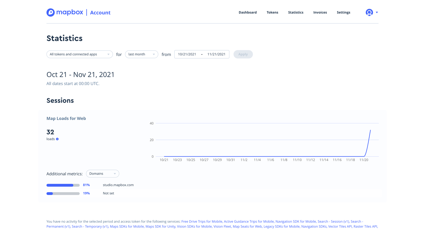Click the 32 loads count
This screenshot has width=425, height=229.
coord(50,132)
